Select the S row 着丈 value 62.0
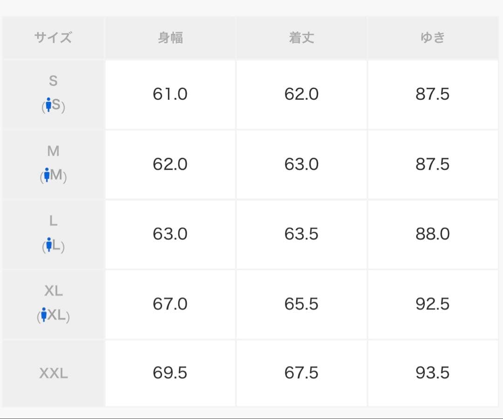503x419 pixels. pyautogui.click(x=301, y=94)
